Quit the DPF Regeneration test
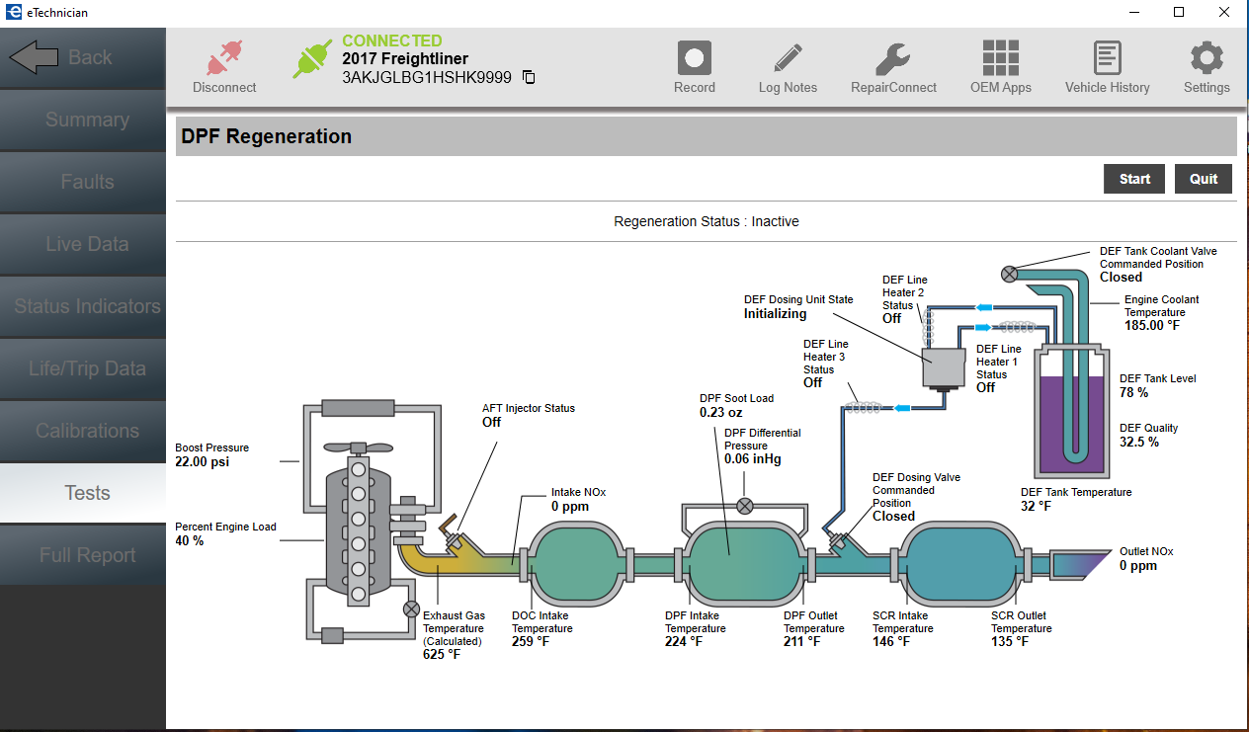Image resolution: width=1249 pixels, height=732 pixels. [x=1204, y=179]
